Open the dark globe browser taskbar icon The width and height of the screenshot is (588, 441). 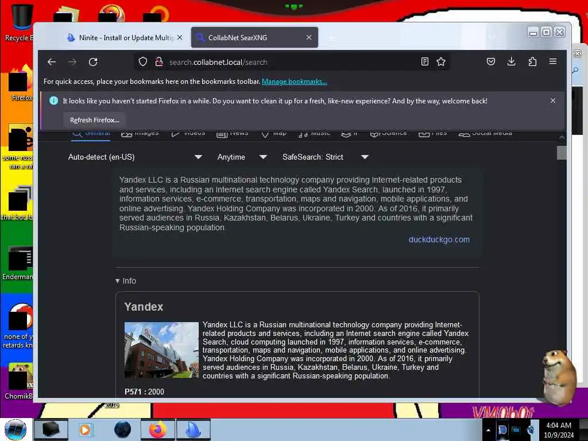click(122, 430)
